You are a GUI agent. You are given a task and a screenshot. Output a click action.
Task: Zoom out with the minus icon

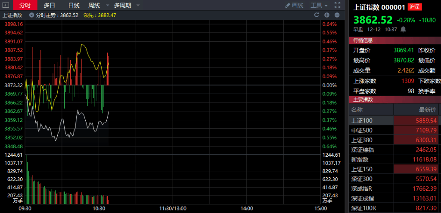[x=337, y=15]
